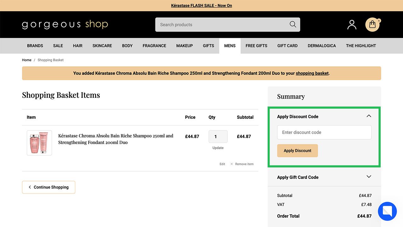Click the Kérastase FLASH SALE banner link
Screen dimensions: 403x227
(x=201, y=6)
